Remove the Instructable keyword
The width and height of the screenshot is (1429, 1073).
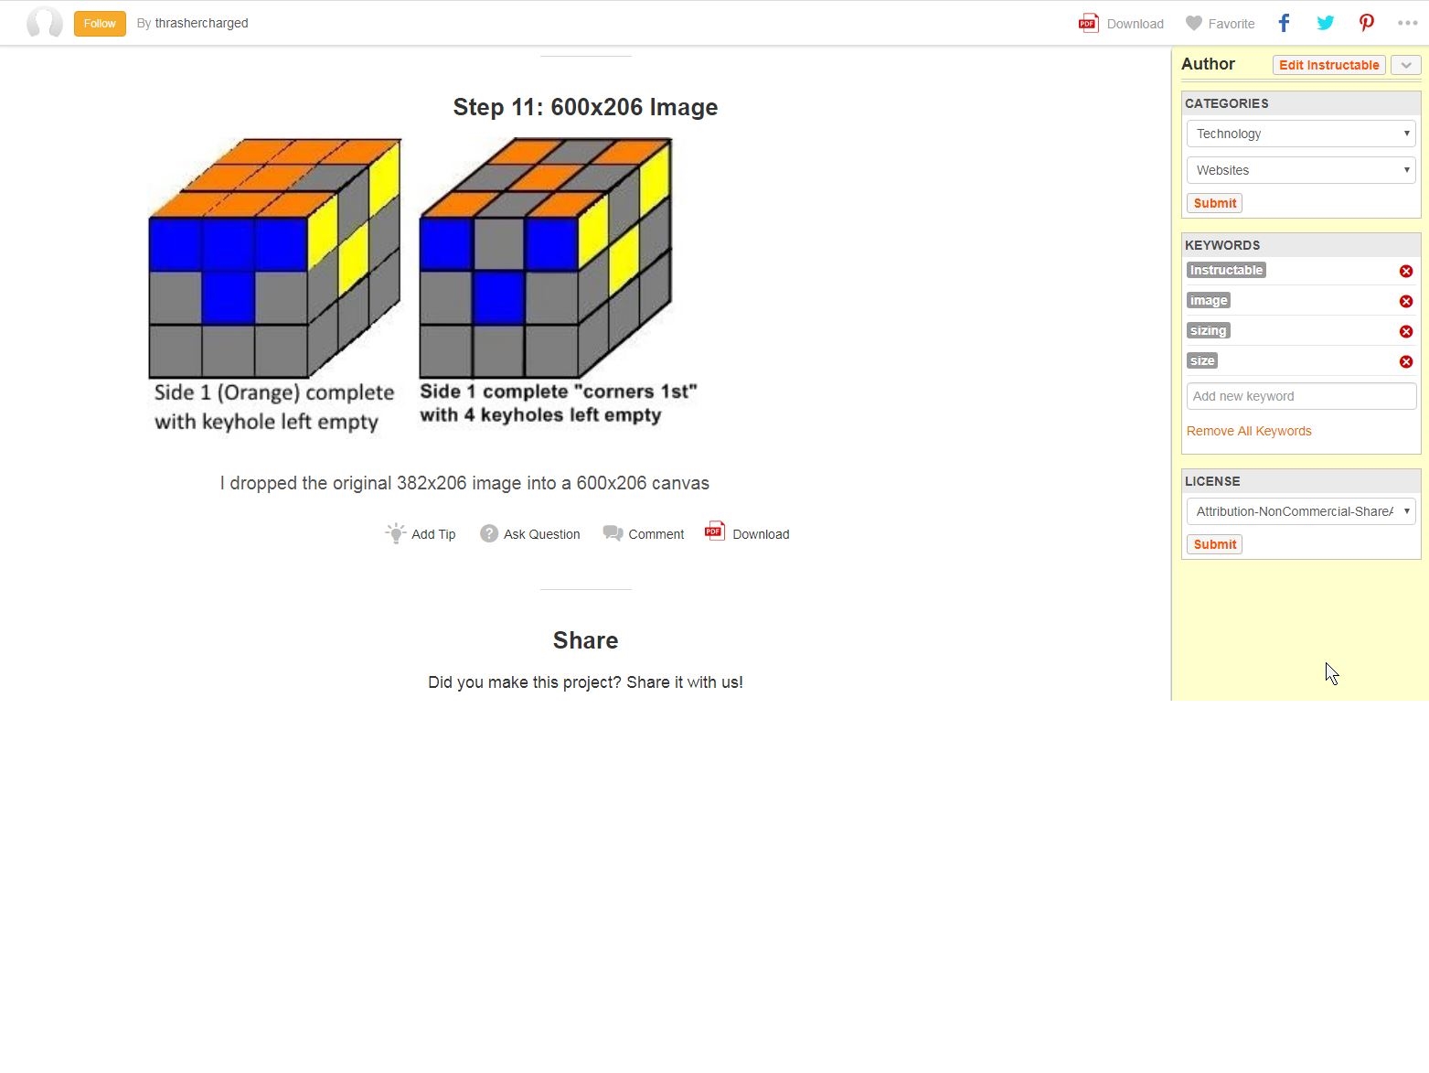click(x=1406, y=271)
